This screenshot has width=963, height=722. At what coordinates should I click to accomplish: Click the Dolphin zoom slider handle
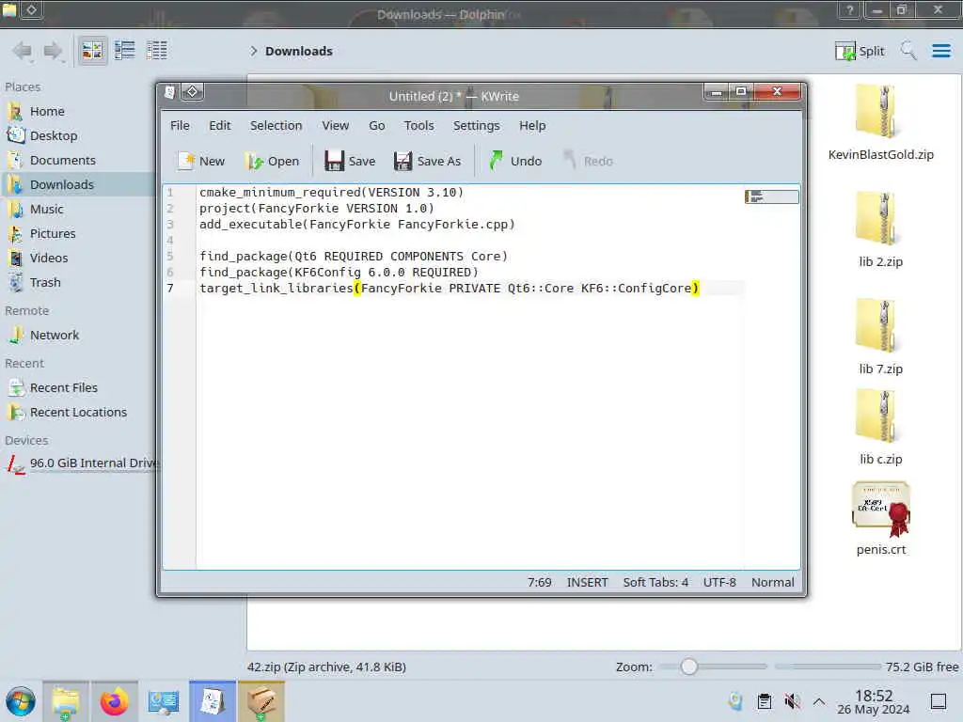coord(689,667)
